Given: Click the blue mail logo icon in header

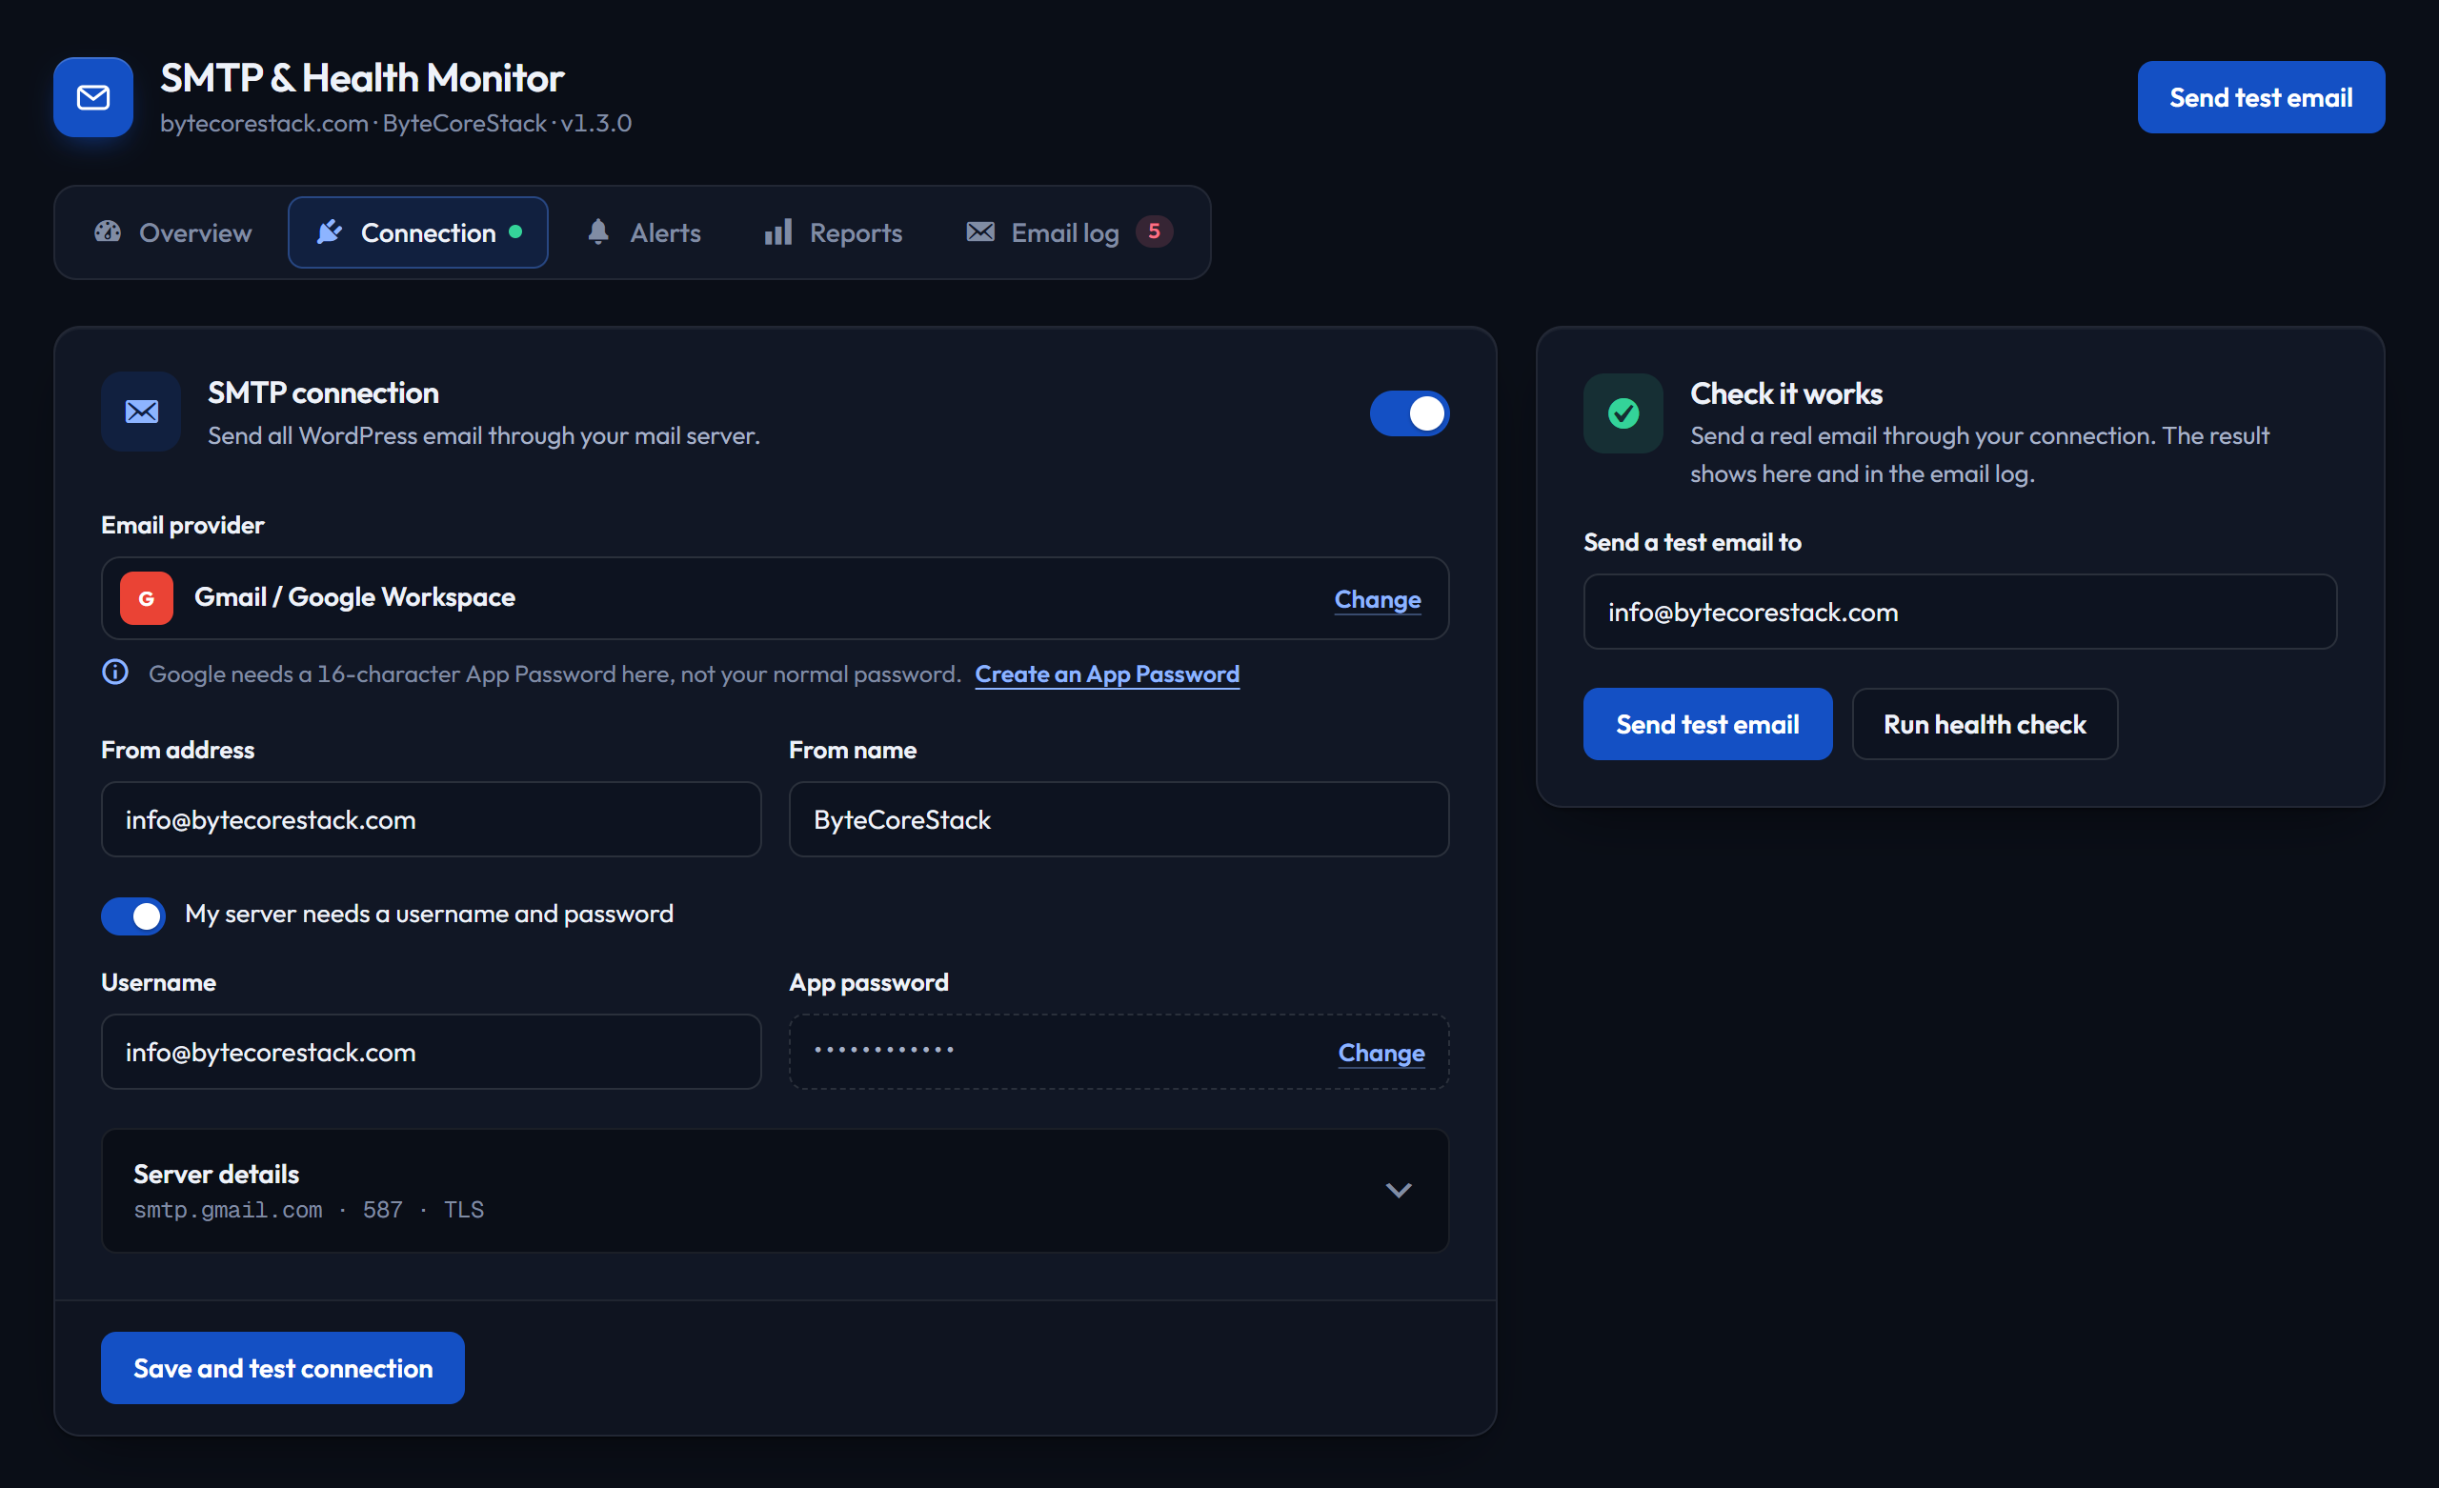Looking at the screenshot, I should 93,97.
